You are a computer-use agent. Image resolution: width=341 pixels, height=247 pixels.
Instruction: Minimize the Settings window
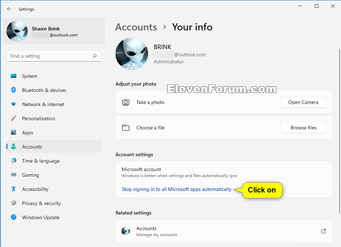tap(301, 6)
